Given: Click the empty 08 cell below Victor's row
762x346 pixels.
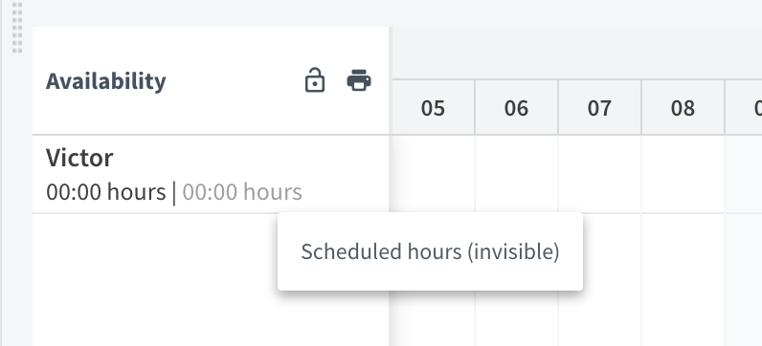Looking at the screenshot, I should pyautogui.click(x=683, y=279).
